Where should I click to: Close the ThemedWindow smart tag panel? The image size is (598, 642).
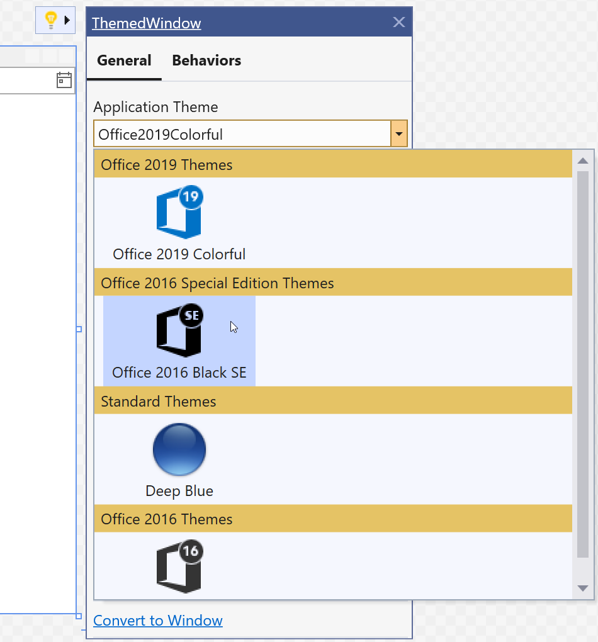click(x=398, y=22)
